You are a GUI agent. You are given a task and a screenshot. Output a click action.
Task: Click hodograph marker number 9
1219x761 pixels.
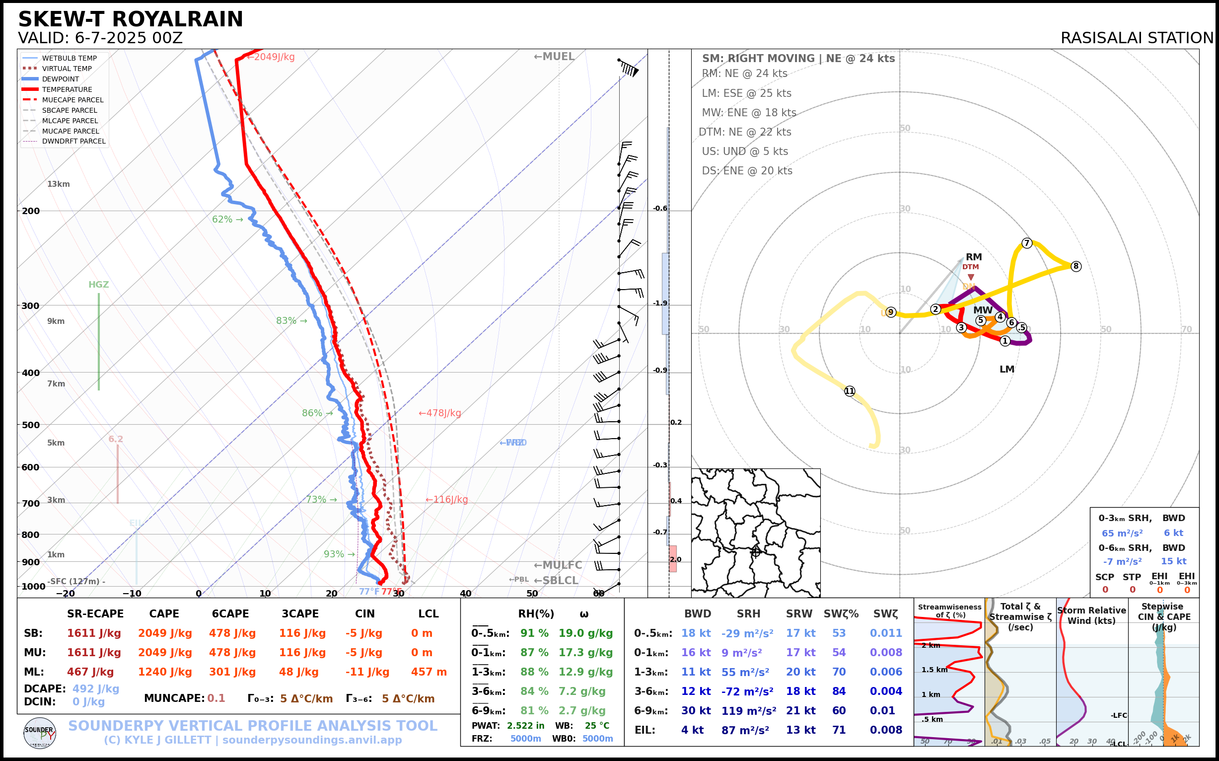point(891,312)
